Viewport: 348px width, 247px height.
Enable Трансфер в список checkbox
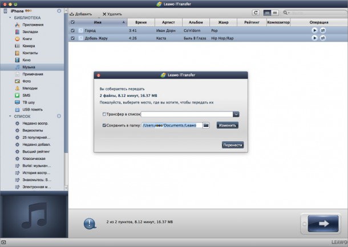click(104, 114)
